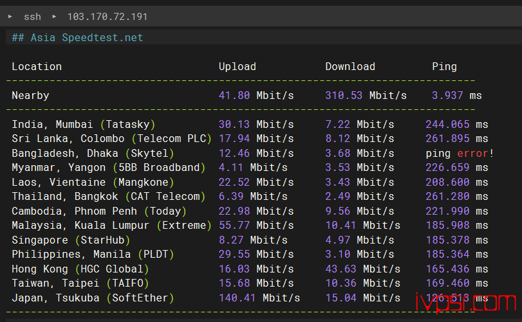Click the '## Asia Speedtest.net' heading

click(77, 37)
